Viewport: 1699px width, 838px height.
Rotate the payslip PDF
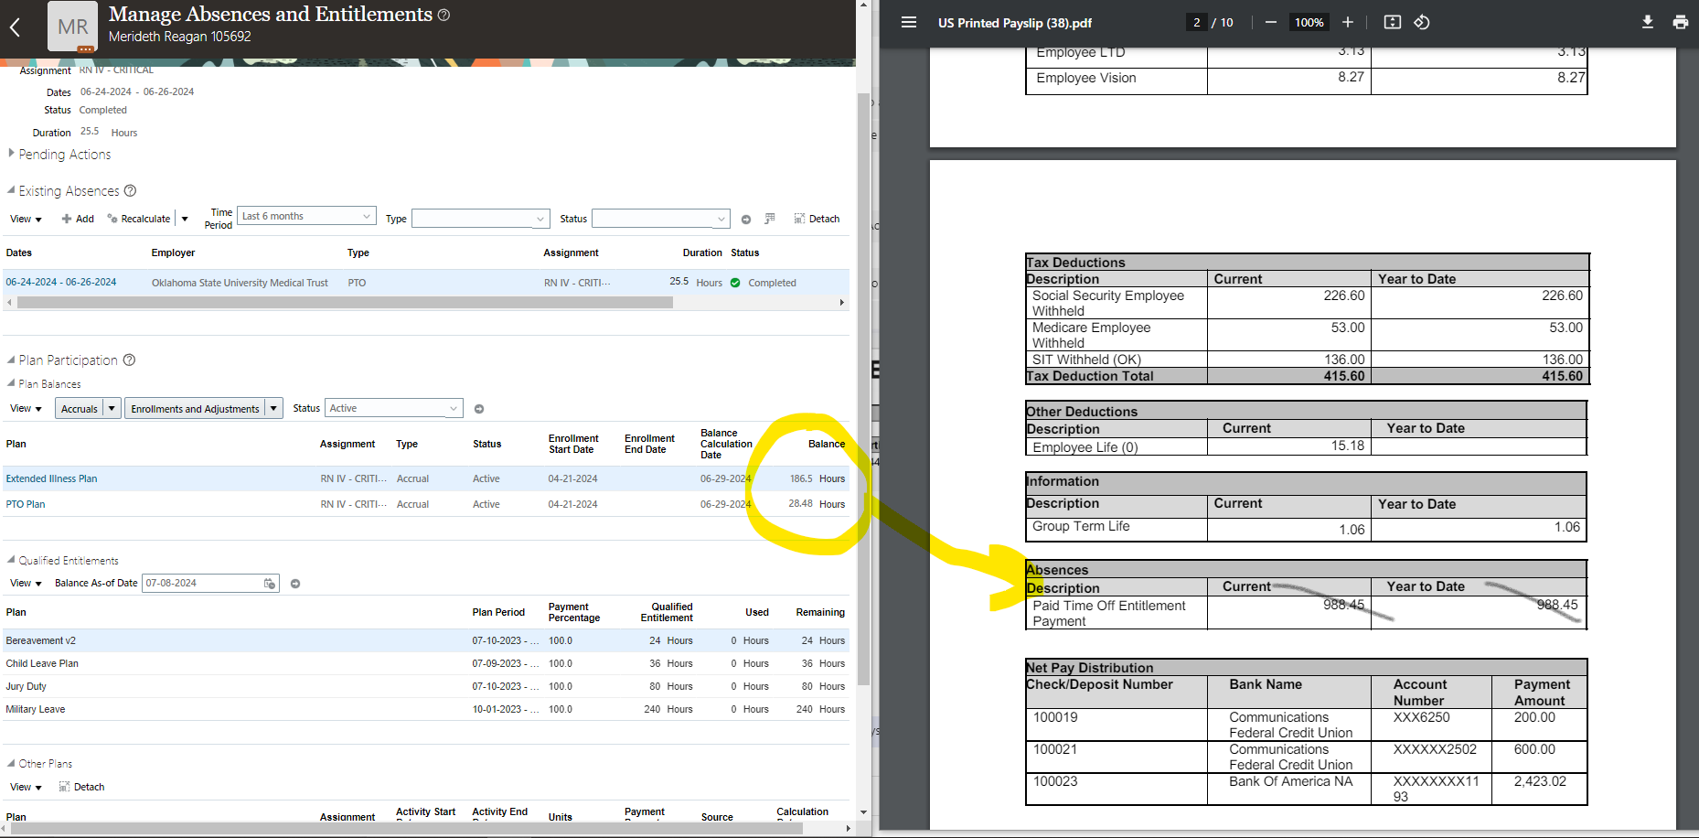tap(1422, 22)
